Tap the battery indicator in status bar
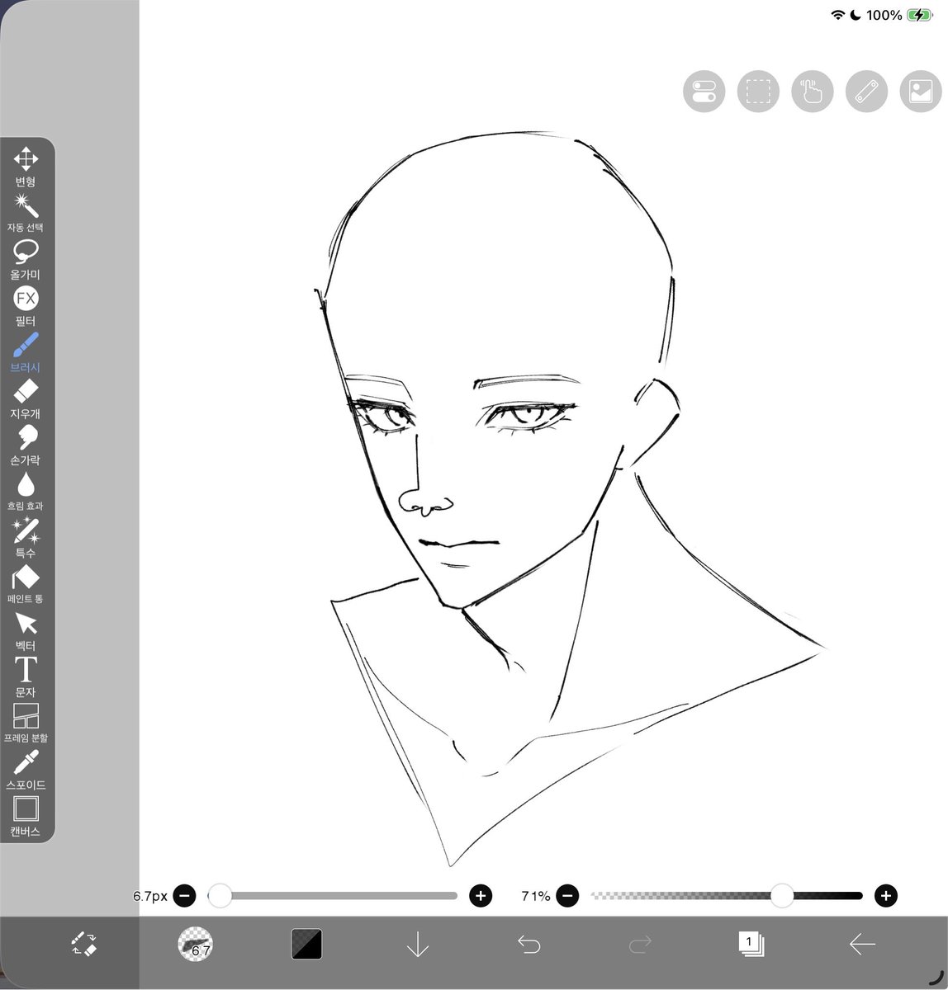This screenshot has height=990, width=948. [x=919, y=15]
